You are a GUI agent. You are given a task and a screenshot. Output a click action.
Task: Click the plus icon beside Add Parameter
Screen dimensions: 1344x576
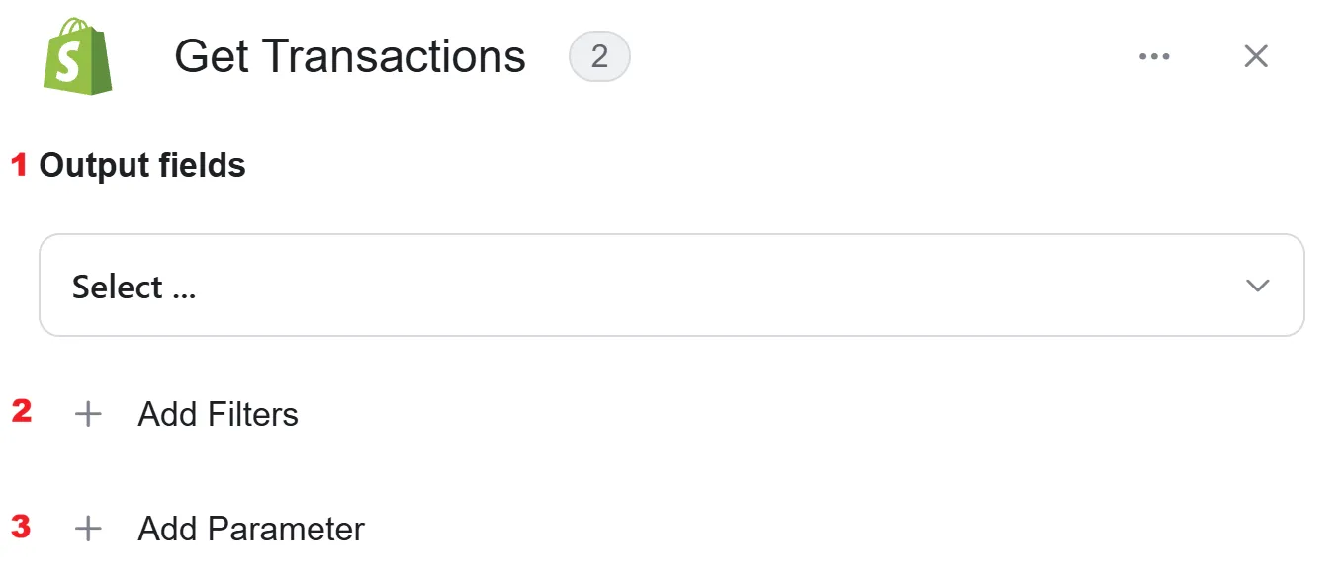pos(89,529)
